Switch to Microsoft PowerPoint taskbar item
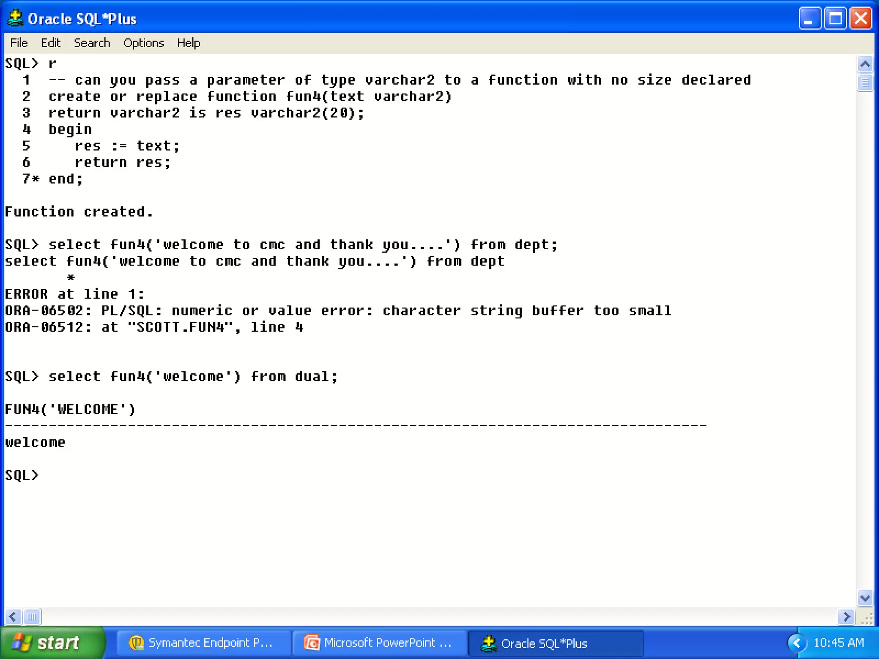The image size is (879, 659). coord(379,643)
